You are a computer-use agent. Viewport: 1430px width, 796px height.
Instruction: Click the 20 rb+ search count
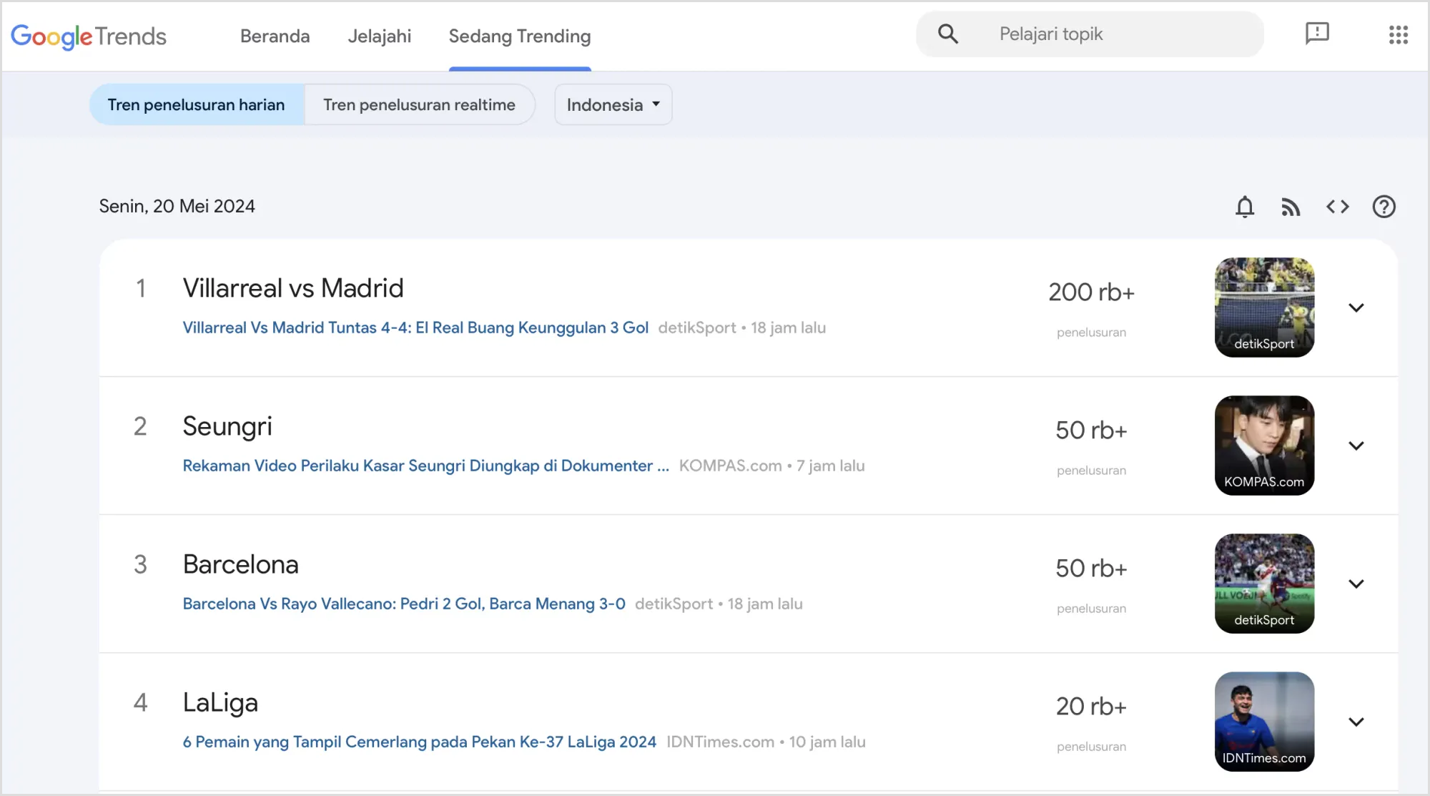pyautogui.click(x=1091, y=706)
